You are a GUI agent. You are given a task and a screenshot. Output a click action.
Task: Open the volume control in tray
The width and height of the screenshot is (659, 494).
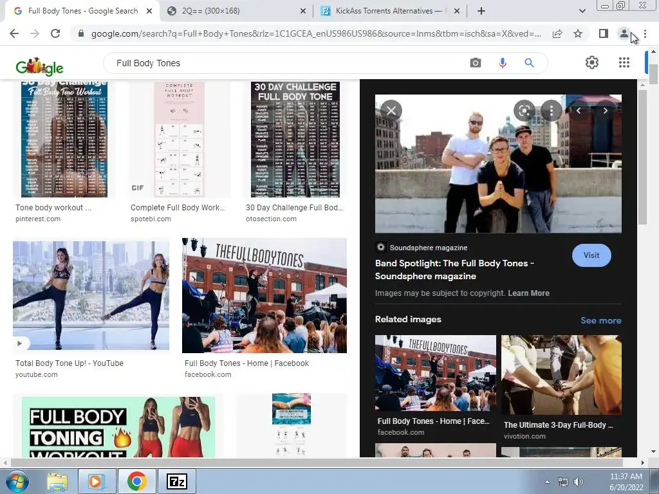(x=579, y=482)
